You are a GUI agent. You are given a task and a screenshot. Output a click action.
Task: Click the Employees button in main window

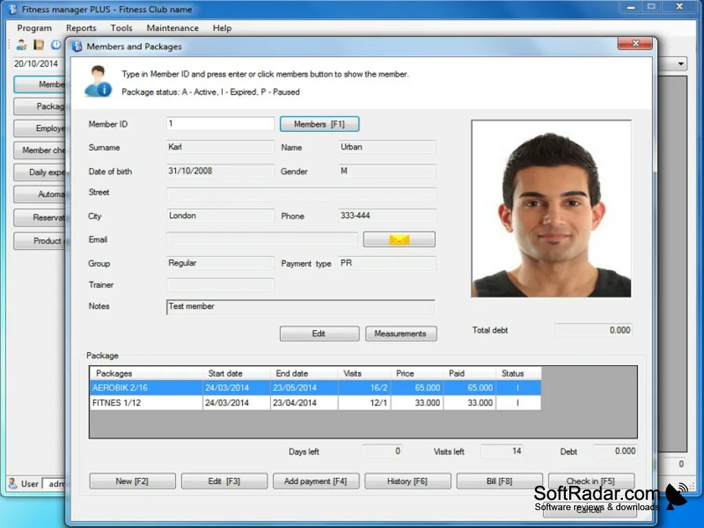[41, 129]
